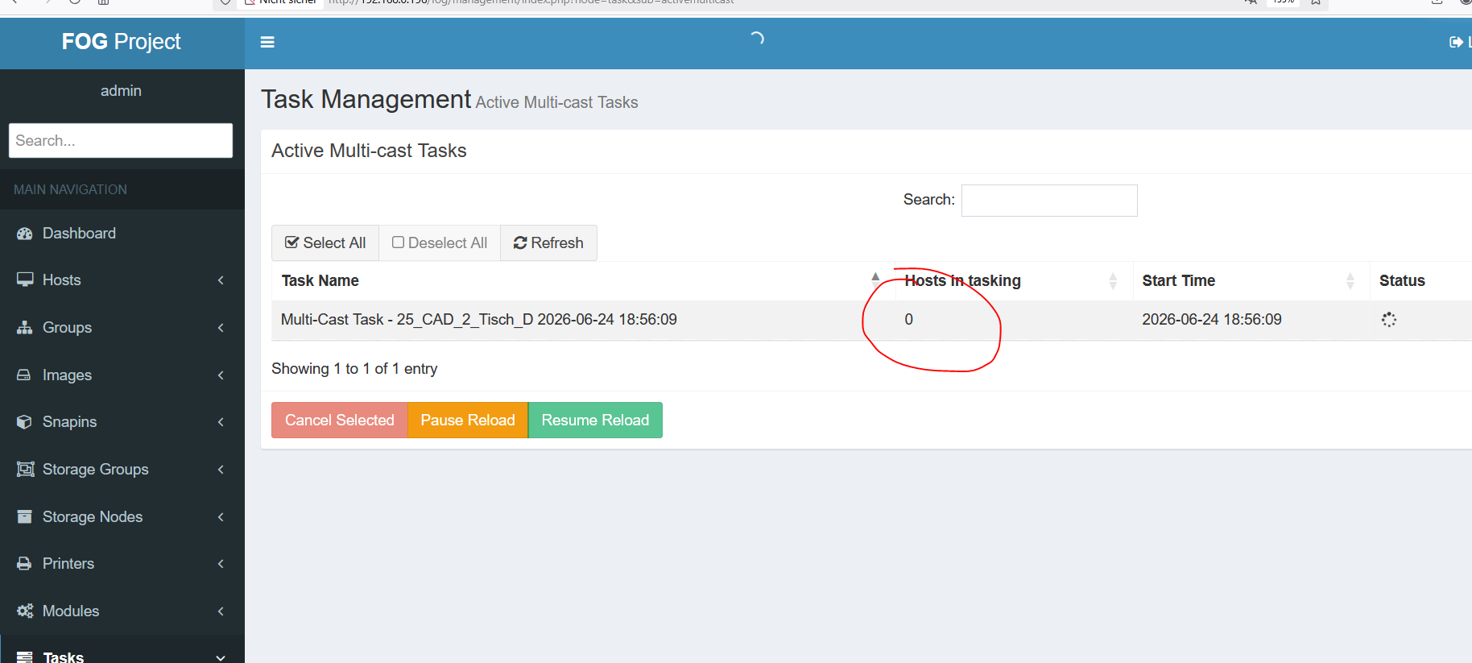Open the Groups menu item
This screenshot has width=1472, height=663.
click(122, 328)
